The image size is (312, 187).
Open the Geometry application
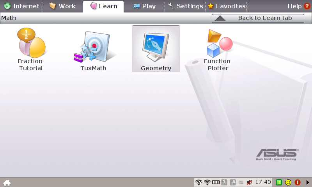156,49
